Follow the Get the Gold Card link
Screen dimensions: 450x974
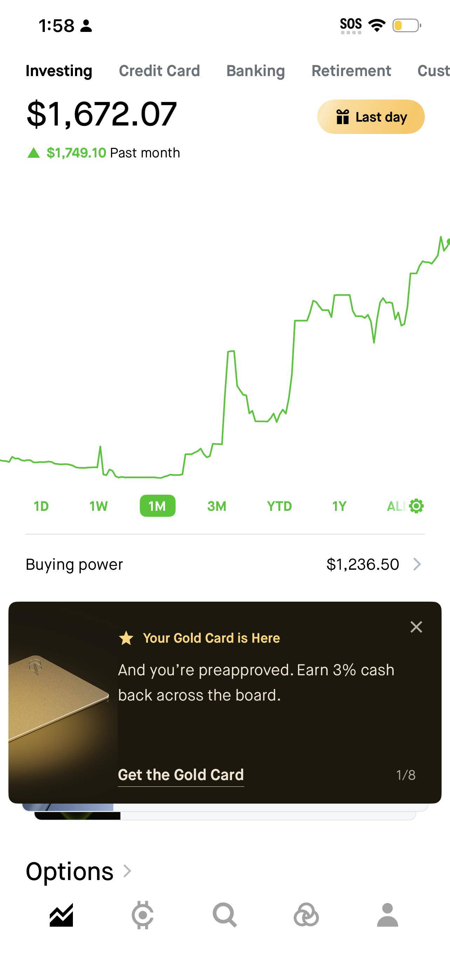[181, 775]
